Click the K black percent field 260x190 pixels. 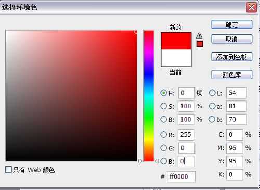(235, 175)
